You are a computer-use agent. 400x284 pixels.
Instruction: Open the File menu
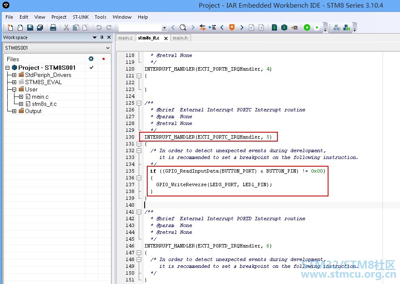tap(9, 17)
